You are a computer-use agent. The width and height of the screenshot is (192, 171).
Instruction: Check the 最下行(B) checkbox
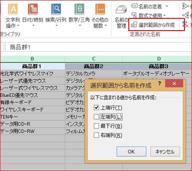[x=96, y=126]
